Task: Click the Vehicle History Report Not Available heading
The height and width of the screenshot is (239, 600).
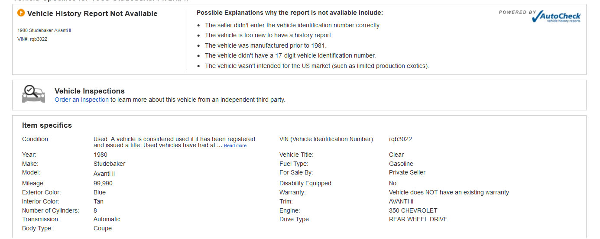Action: click(x=92, y=13)
